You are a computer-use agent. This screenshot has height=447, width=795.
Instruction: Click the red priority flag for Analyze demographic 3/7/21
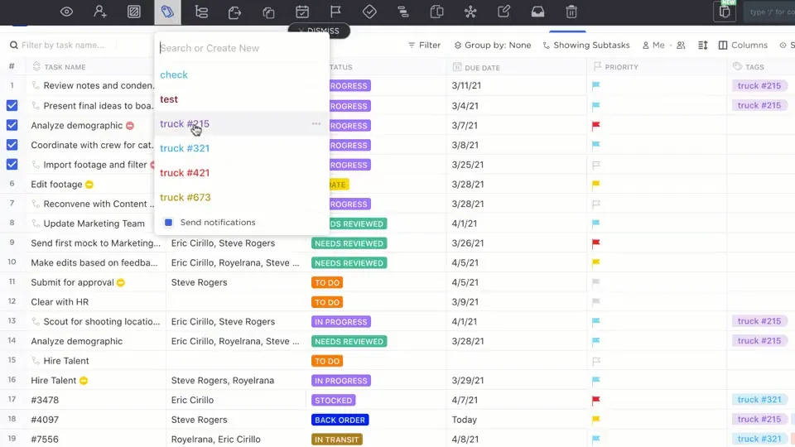coord(596,125)
